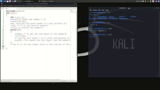Open the notifications bell icon

click(150, 1)
